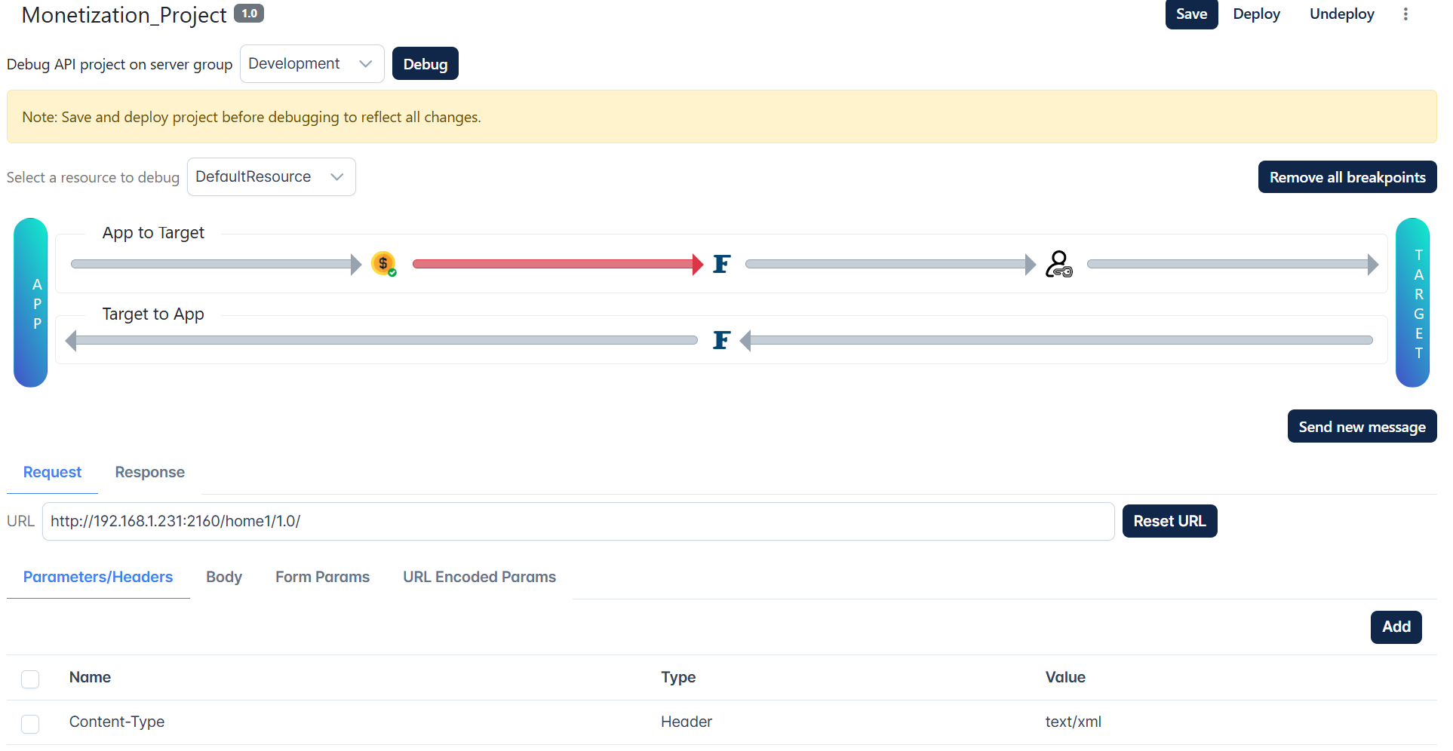
Task: Click the Send new message button
Action: click(1362, 427)
